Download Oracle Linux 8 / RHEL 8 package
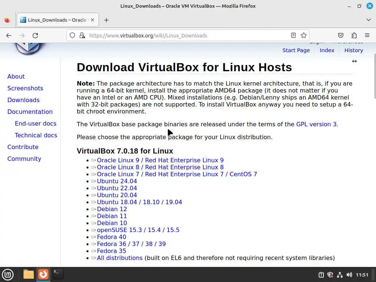376x282 pixels. [160, 167]
